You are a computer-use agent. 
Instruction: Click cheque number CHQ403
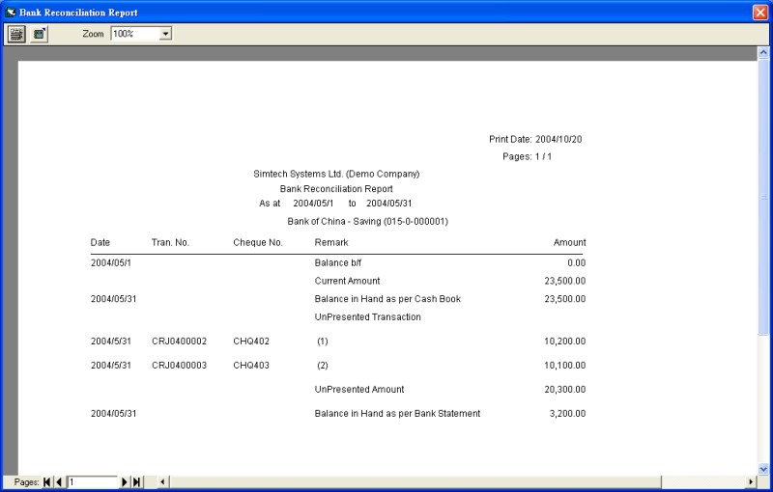click(x=251, y=365)
